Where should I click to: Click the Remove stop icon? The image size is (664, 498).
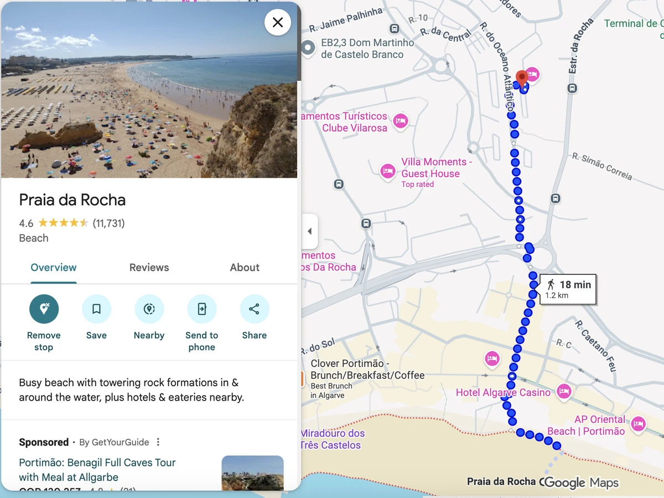coord(44,309)
